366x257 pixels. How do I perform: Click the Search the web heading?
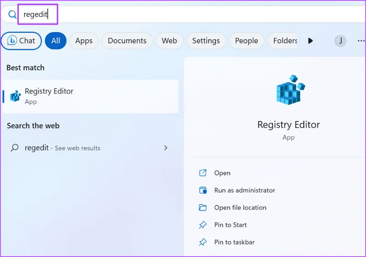33,126
